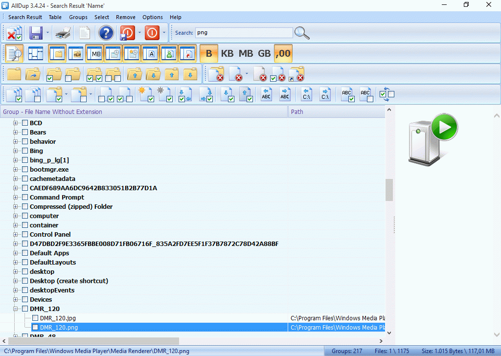Screen dimensions: 501x356
Task: Open dropdown next to red power with floppy icon
Action: (x=139, y=33)
